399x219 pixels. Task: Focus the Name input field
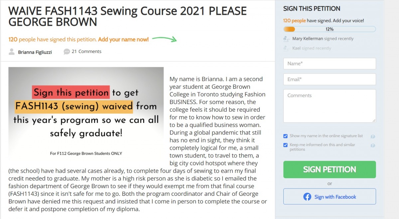point(330,64)
